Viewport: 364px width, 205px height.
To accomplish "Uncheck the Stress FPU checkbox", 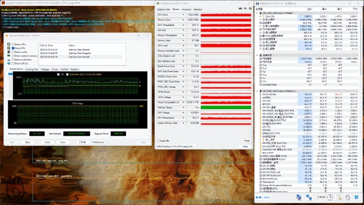I will click(13, 48).
